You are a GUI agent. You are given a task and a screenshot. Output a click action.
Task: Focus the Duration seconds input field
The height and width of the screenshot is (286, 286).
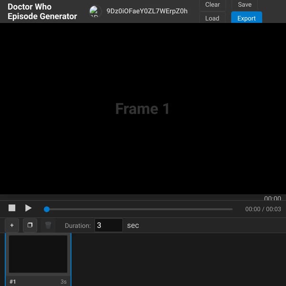point(109,225)
